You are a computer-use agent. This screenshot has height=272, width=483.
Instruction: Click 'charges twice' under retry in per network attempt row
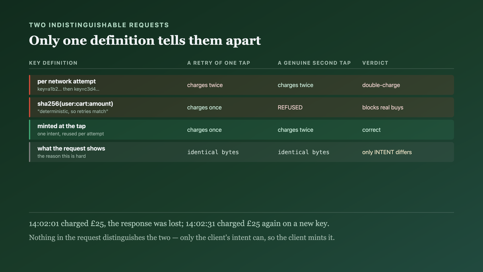click(205, 85)
